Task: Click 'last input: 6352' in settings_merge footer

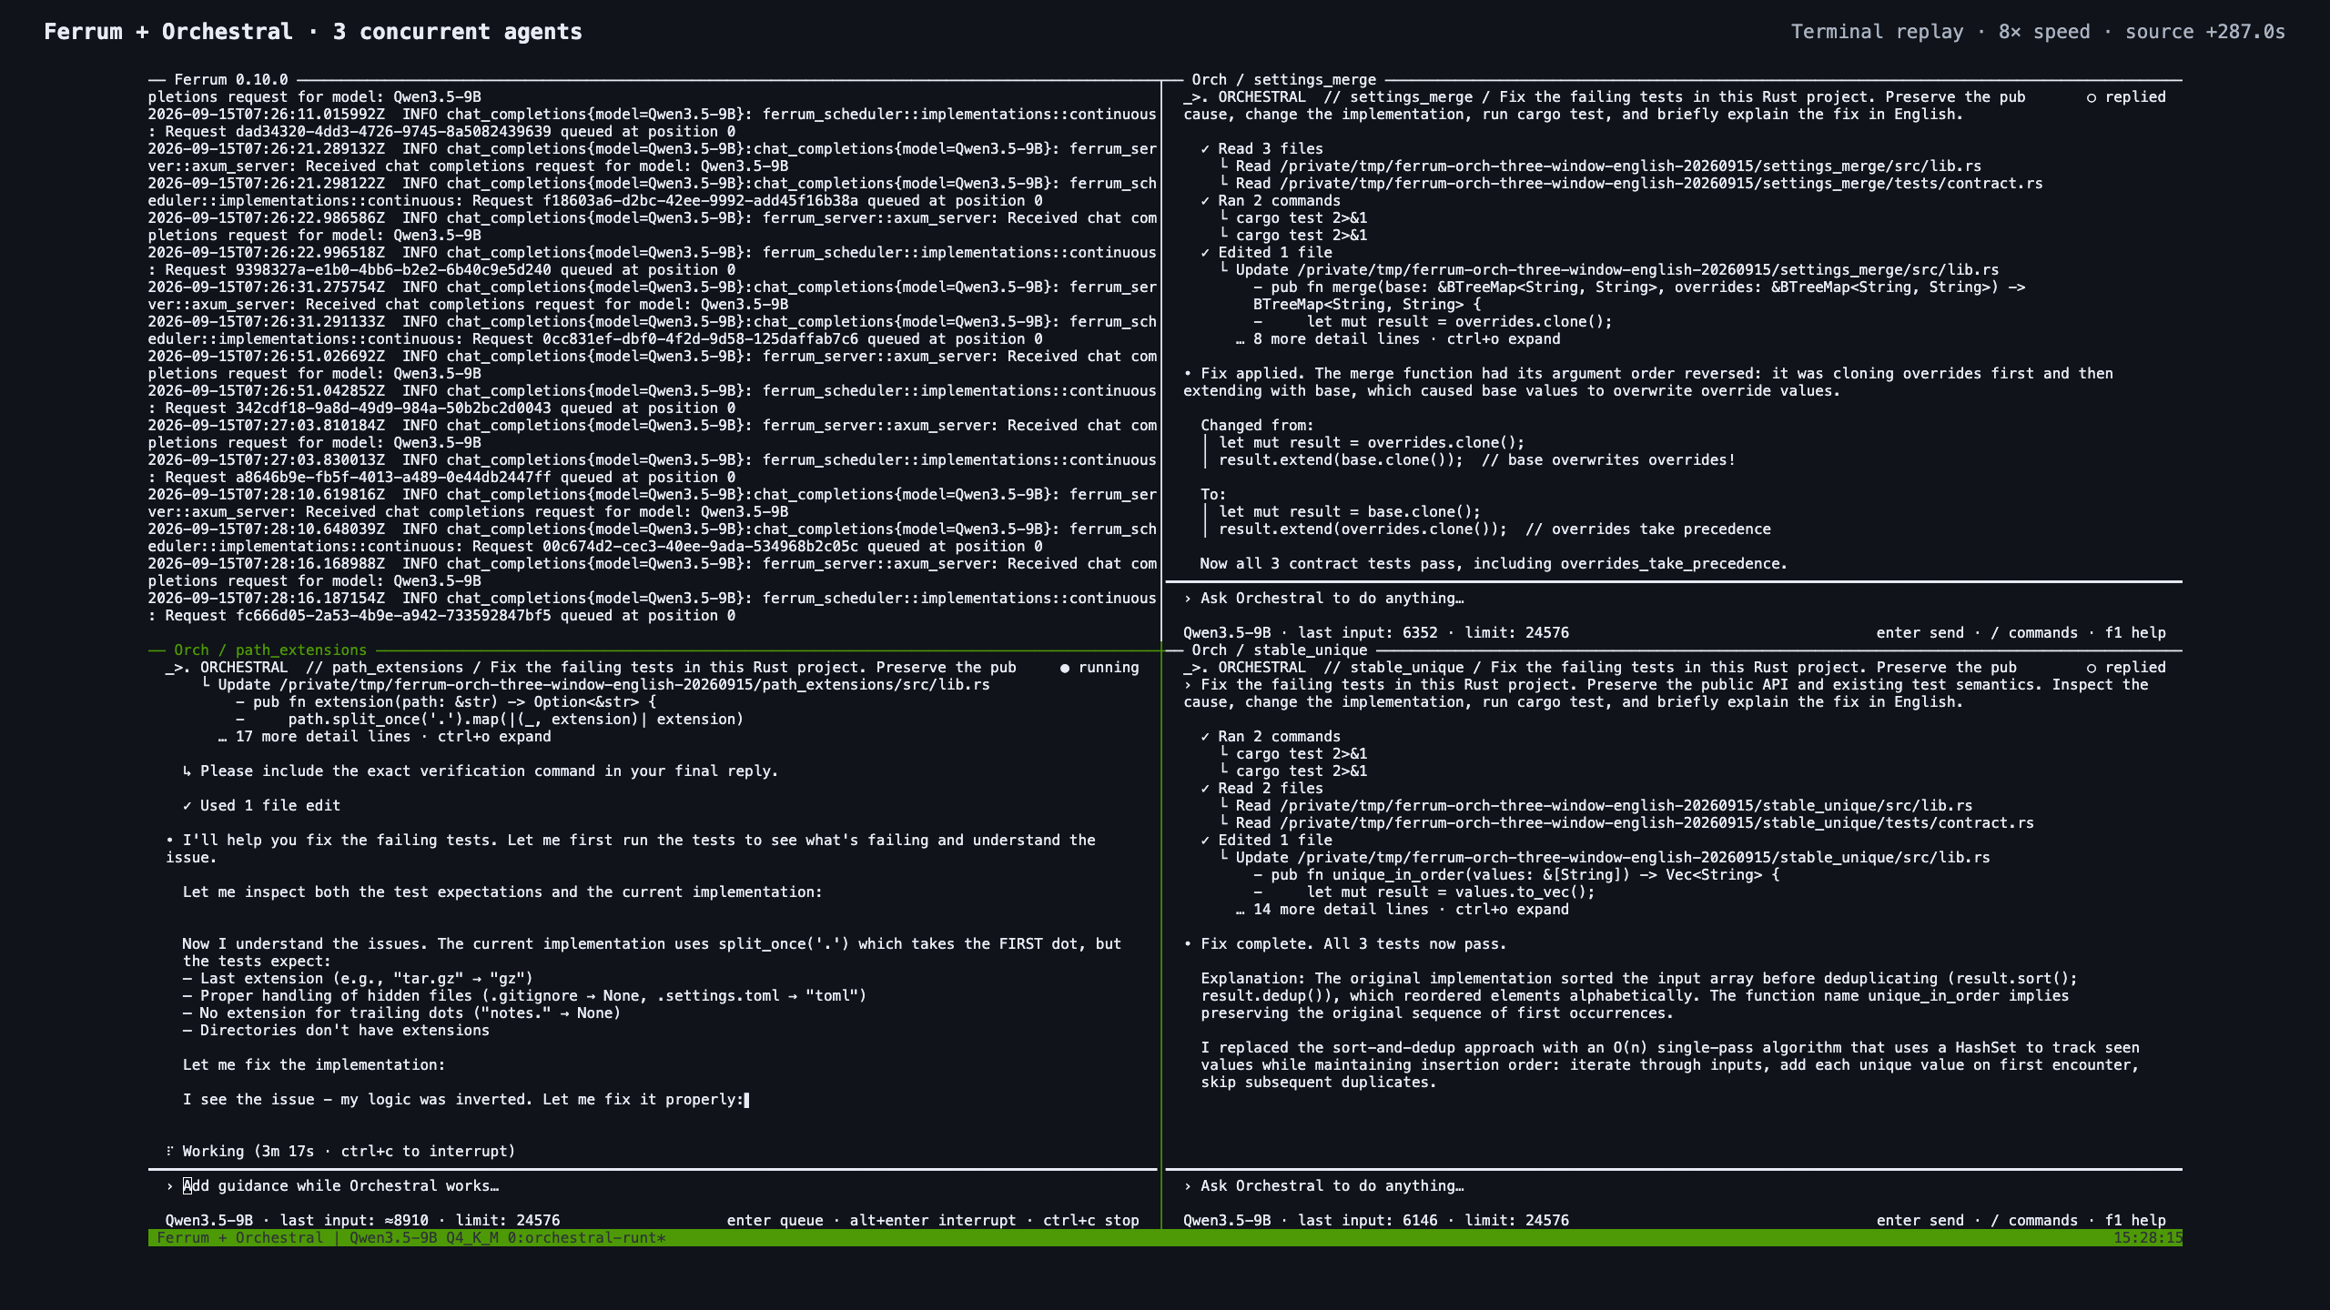Action: click(x=1368, y=633)
